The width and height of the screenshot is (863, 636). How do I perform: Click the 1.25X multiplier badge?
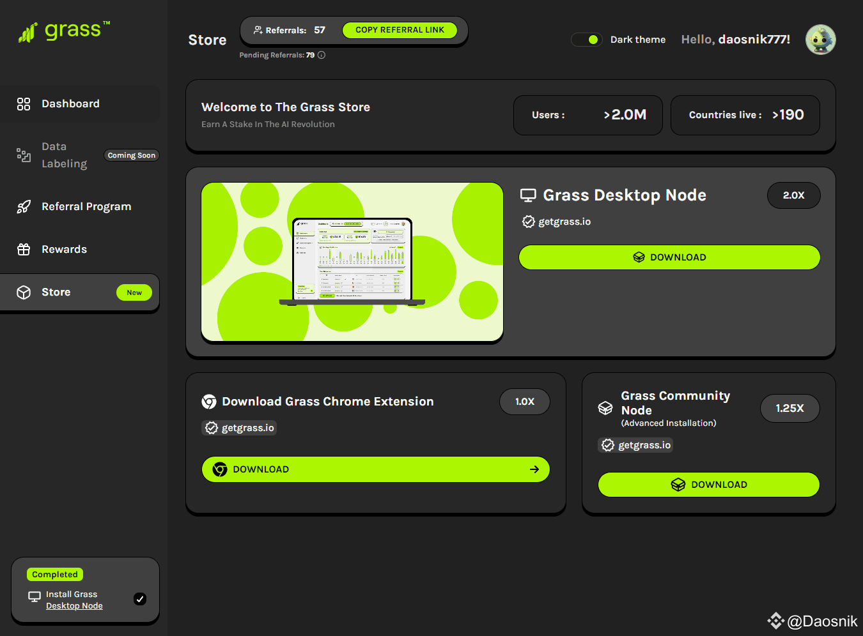pyautogui.click(x=790, y=409)
